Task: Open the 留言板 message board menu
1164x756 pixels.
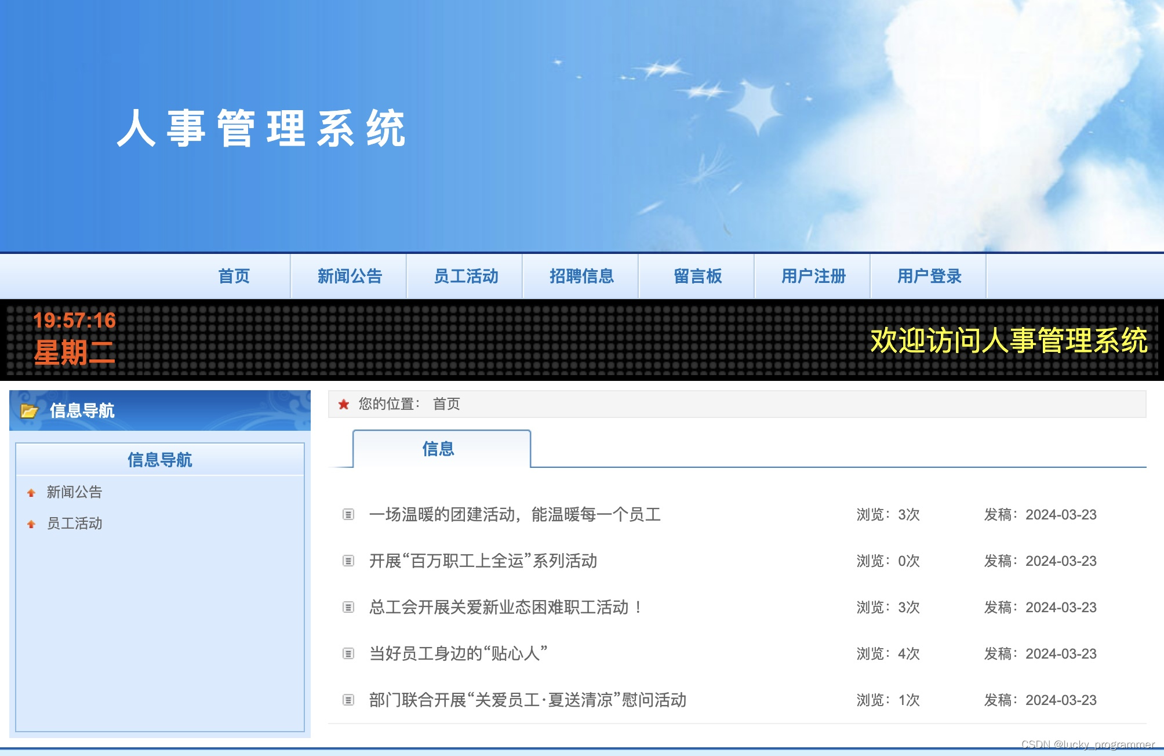Action: (x=697, y=276)
